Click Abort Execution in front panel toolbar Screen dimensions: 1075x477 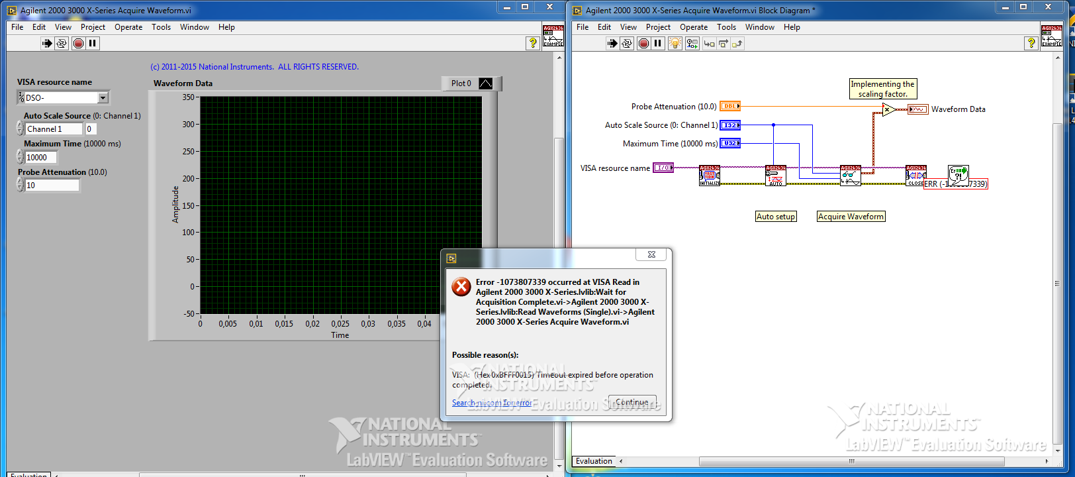[78, 43]
